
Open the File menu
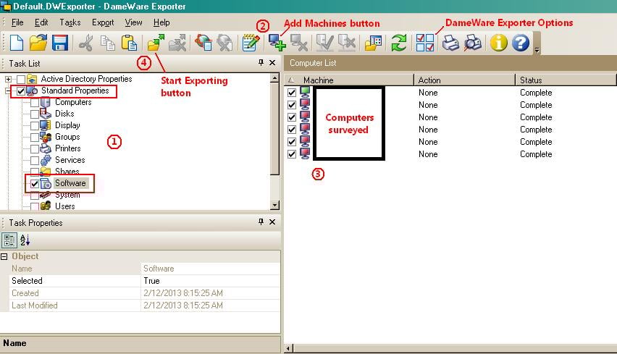[x=17, y=22]
